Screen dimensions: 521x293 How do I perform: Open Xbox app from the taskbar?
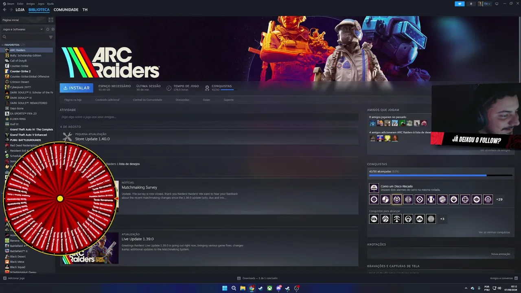click(269, 288)
